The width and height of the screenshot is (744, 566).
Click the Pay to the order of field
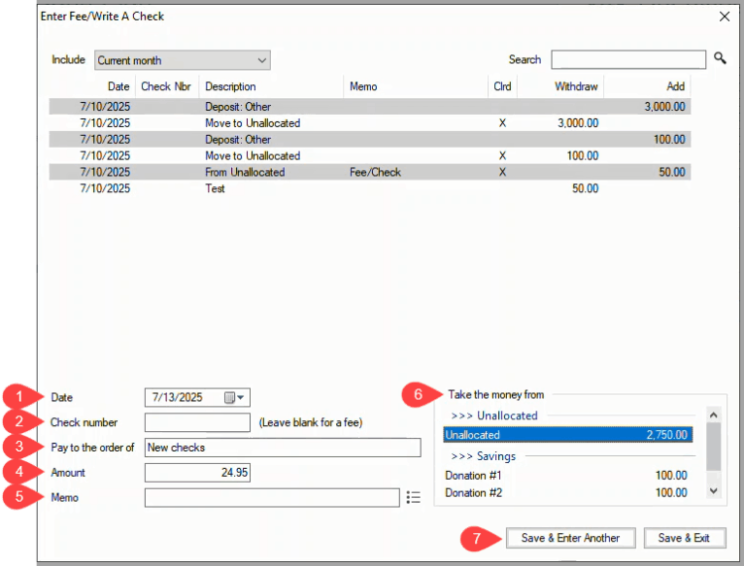click(x=283, y=448)
